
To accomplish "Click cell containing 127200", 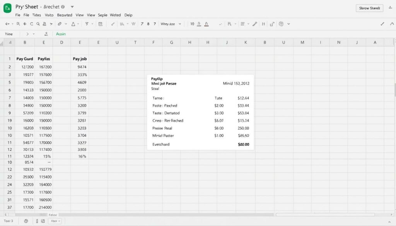I will coord(25,67).
